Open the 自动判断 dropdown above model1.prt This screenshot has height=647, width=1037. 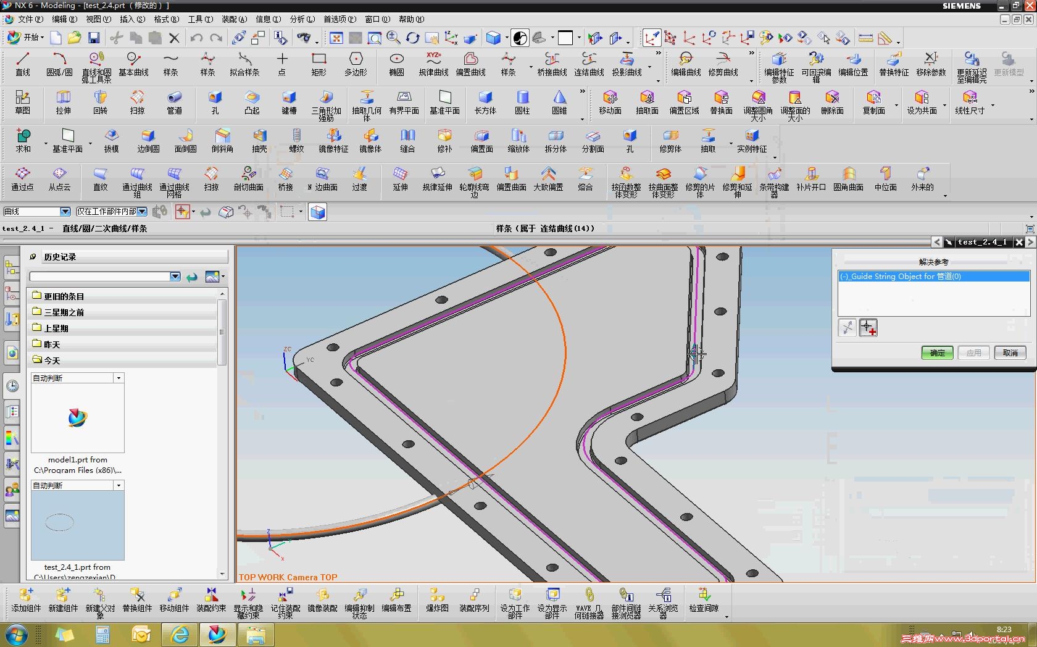(119, 378)
